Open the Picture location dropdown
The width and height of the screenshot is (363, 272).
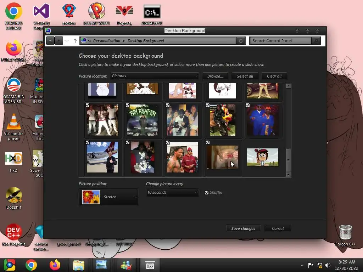[155, 76]
